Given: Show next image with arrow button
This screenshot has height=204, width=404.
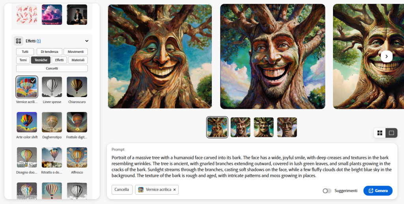Looking at the screenshot, I should (387, 56).
